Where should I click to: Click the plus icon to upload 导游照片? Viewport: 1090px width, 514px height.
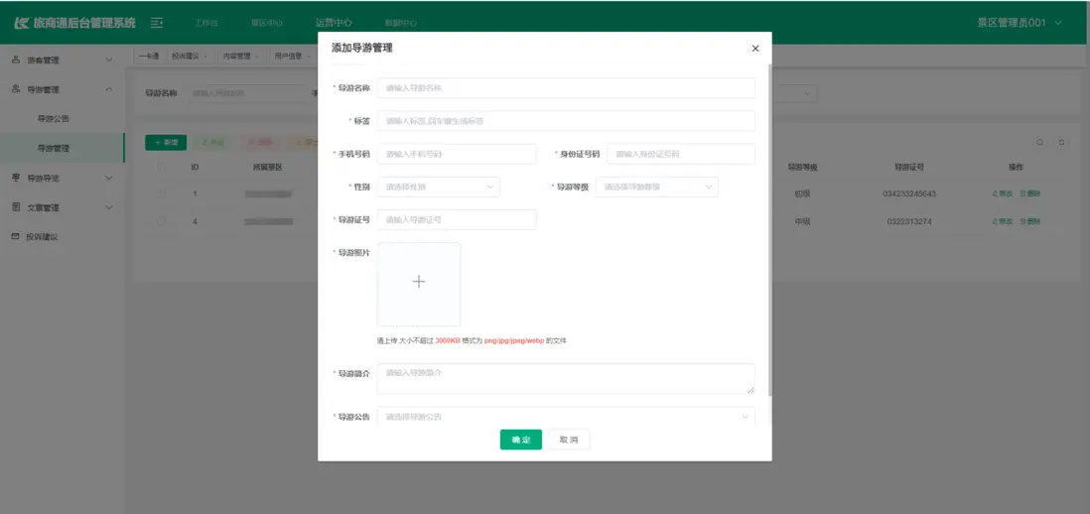pos(419,284)
